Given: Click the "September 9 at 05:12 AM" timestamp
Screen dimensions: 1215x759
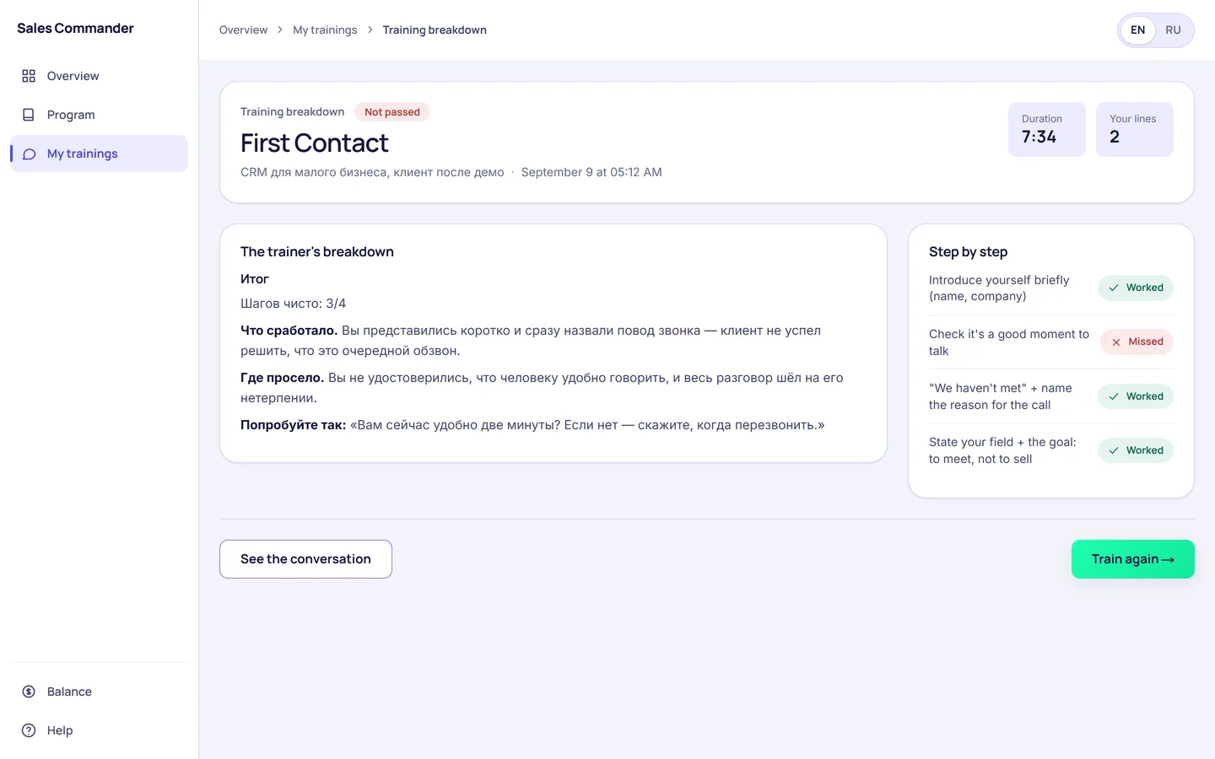Looking at the screenshot, I should (591, 172).
